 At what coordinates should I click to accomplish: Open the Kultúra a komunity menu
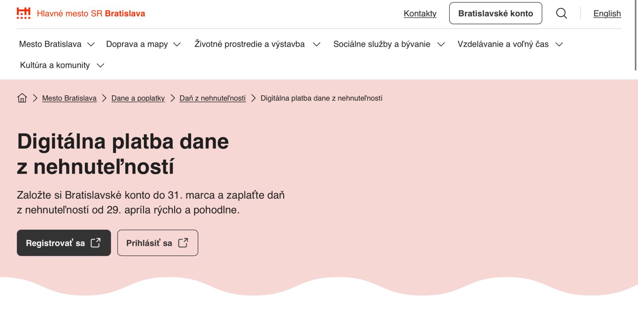55,65
